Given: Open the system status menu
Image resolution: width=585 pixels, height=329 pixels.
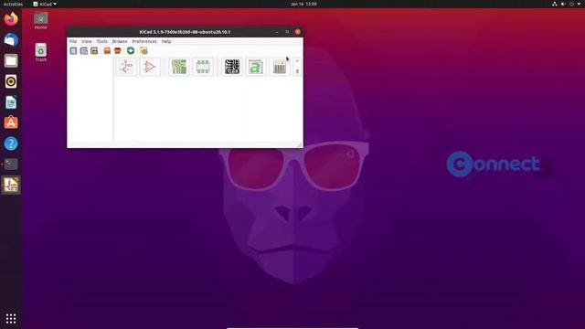Looking at the screenshot, I should pyautogui.click(x=567, y=4).
